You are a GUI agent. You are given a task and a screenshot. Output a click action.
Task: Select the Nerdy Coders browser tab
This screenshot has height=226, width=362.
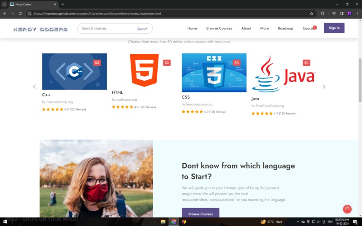click(33, 4)
